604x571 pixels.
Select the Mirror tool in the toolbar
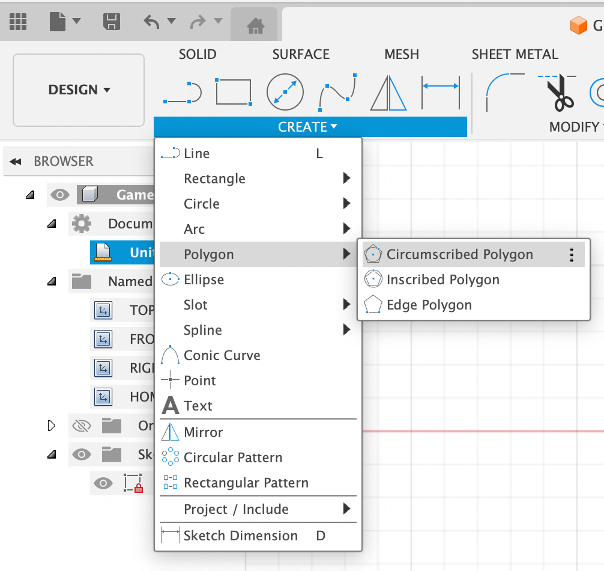tap(388, 93)
